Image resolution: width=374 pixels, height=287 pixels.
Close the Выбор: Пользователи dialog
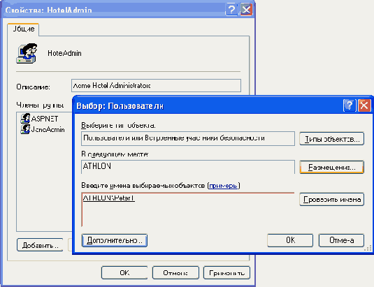coord(364,105)
